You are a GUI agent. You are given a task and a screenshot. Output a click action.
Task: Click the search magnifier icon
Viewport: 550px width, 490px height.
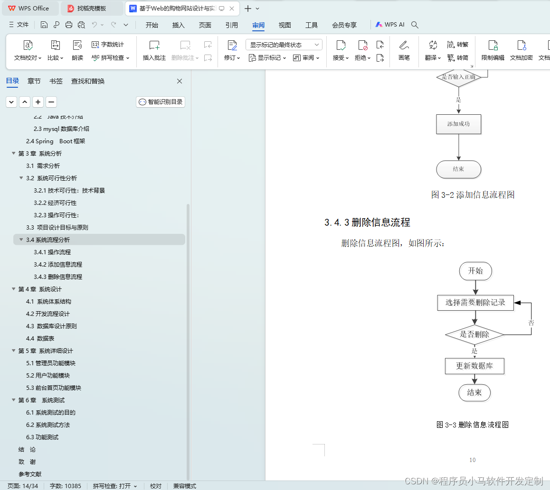[415, 25]
